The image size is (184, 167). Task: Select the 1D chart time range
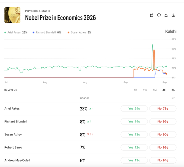pyautogui.click(x=135, y=90)
